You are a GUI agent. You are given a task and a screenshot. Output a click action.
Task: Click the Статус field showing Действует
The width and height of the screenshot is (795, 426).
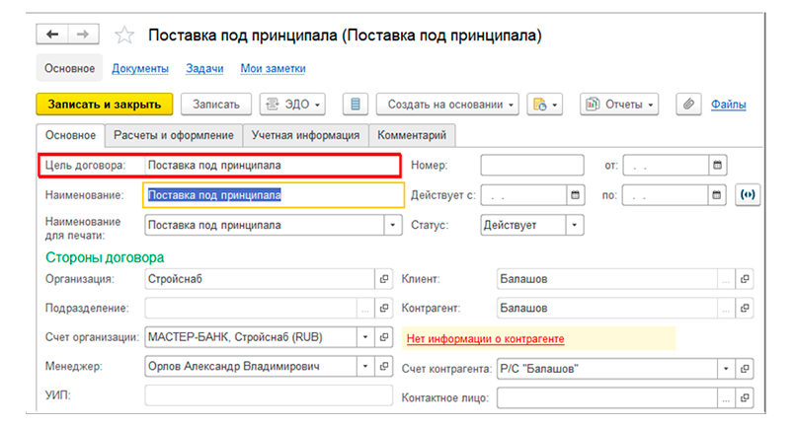523,225
